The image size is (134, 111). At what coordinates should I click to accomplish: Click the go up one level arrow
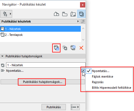point(83,21)
